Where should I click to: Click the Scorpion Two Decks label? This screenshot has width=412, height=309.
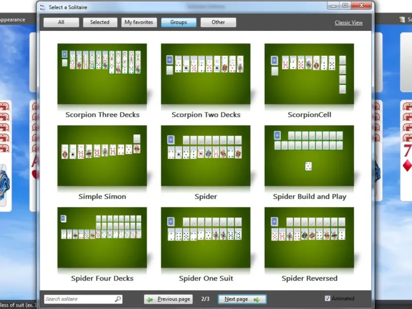click(x=206, y=115)
